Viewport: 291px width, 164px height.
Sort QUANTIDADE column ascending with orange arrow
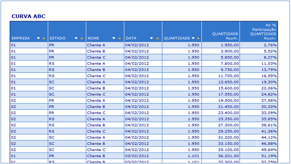198,38
